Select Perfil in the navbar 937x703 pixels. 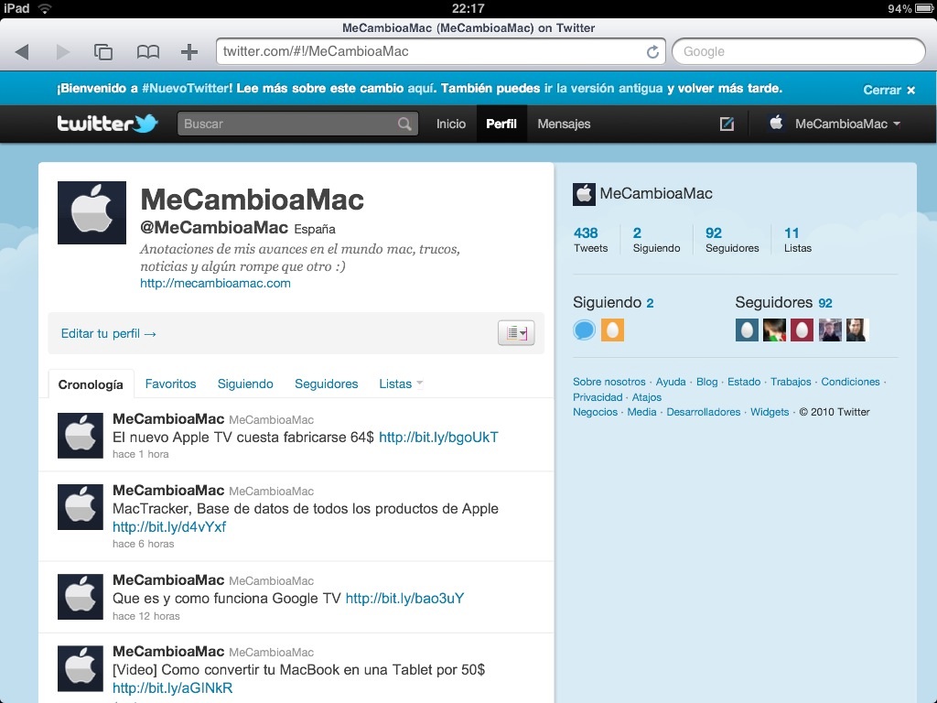(x=501, y=124)
